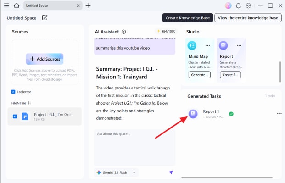This screenshot has width=285, height=183.
Task: Click the 984/1000 credits counter
Action: 167,31
